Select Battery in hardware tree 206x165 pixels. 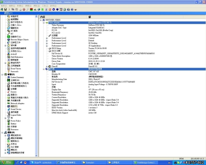tap(14, 123)
